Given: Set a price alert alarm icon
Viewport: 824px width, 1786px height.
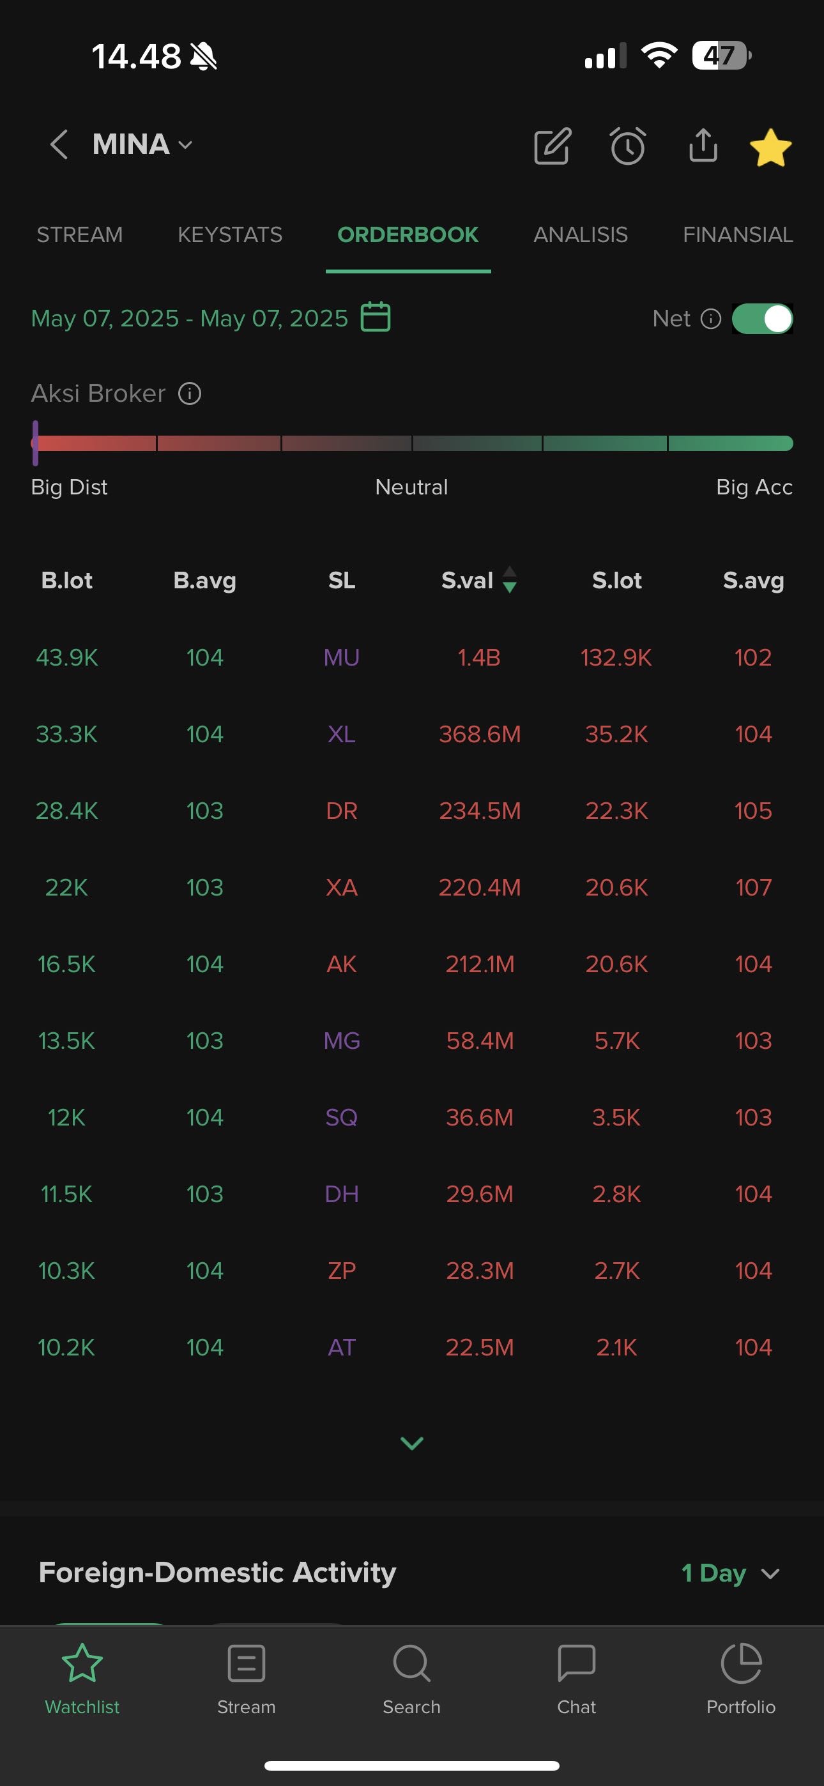Looking at the screenshot, I should (x=628, y=146).
